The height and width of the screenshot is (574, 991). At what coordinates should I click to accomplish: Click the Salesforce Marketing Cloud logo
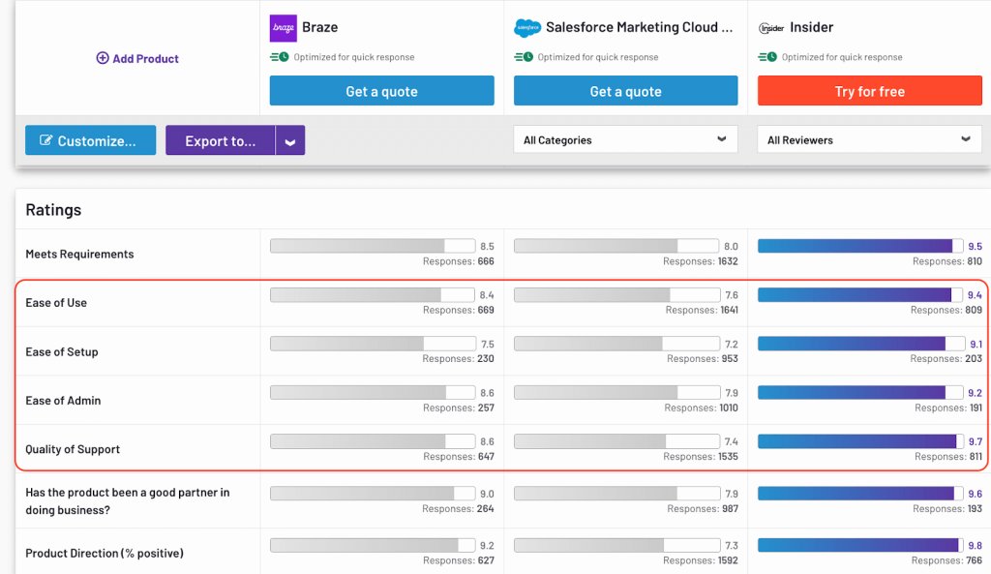pos(528,27)
